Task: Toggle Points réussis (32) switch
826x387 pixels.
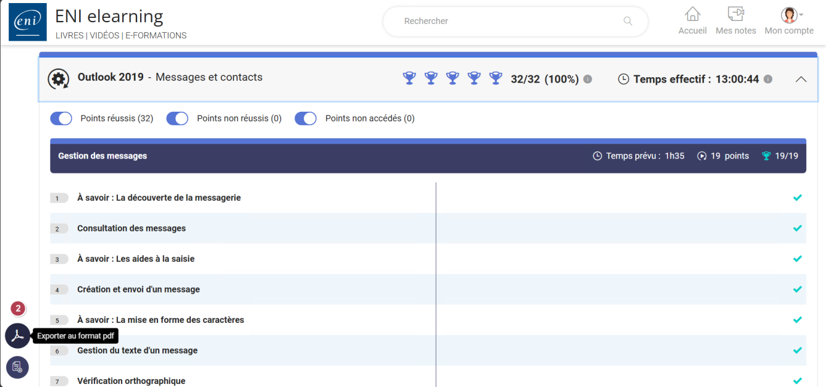Action: pyautogui.click(x=61, y=119)
